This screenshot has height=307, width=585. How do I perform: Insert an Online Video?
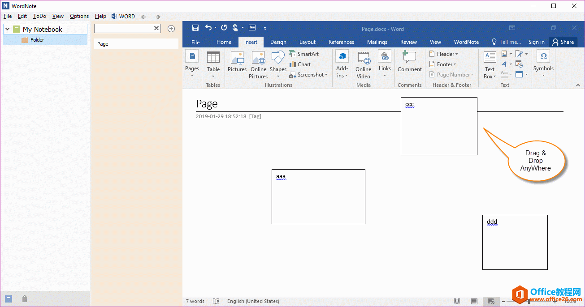click(363, 64)
